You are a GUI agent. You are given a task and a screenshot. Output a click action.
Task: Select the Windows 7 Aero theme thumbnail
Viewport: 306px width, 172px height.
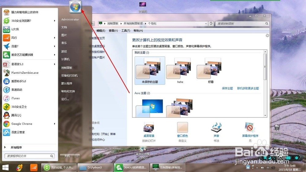pos(150,108)
